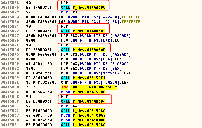Select CMP DWORD PTR DS:[4202C0],EBX line

click(x=95, y=83)
